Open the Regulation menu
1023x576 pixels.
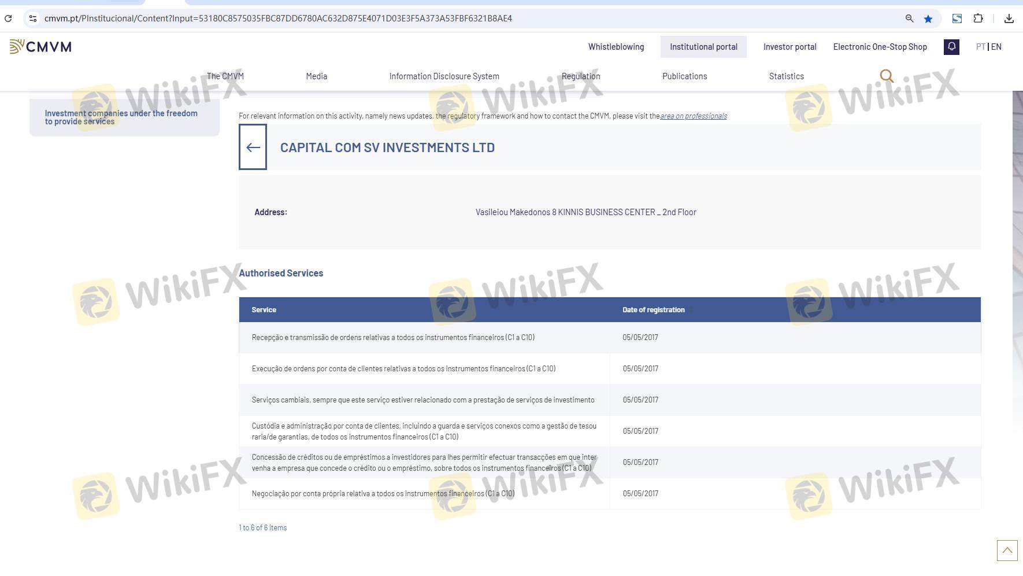pyautogui.click(x=581, y=76)
